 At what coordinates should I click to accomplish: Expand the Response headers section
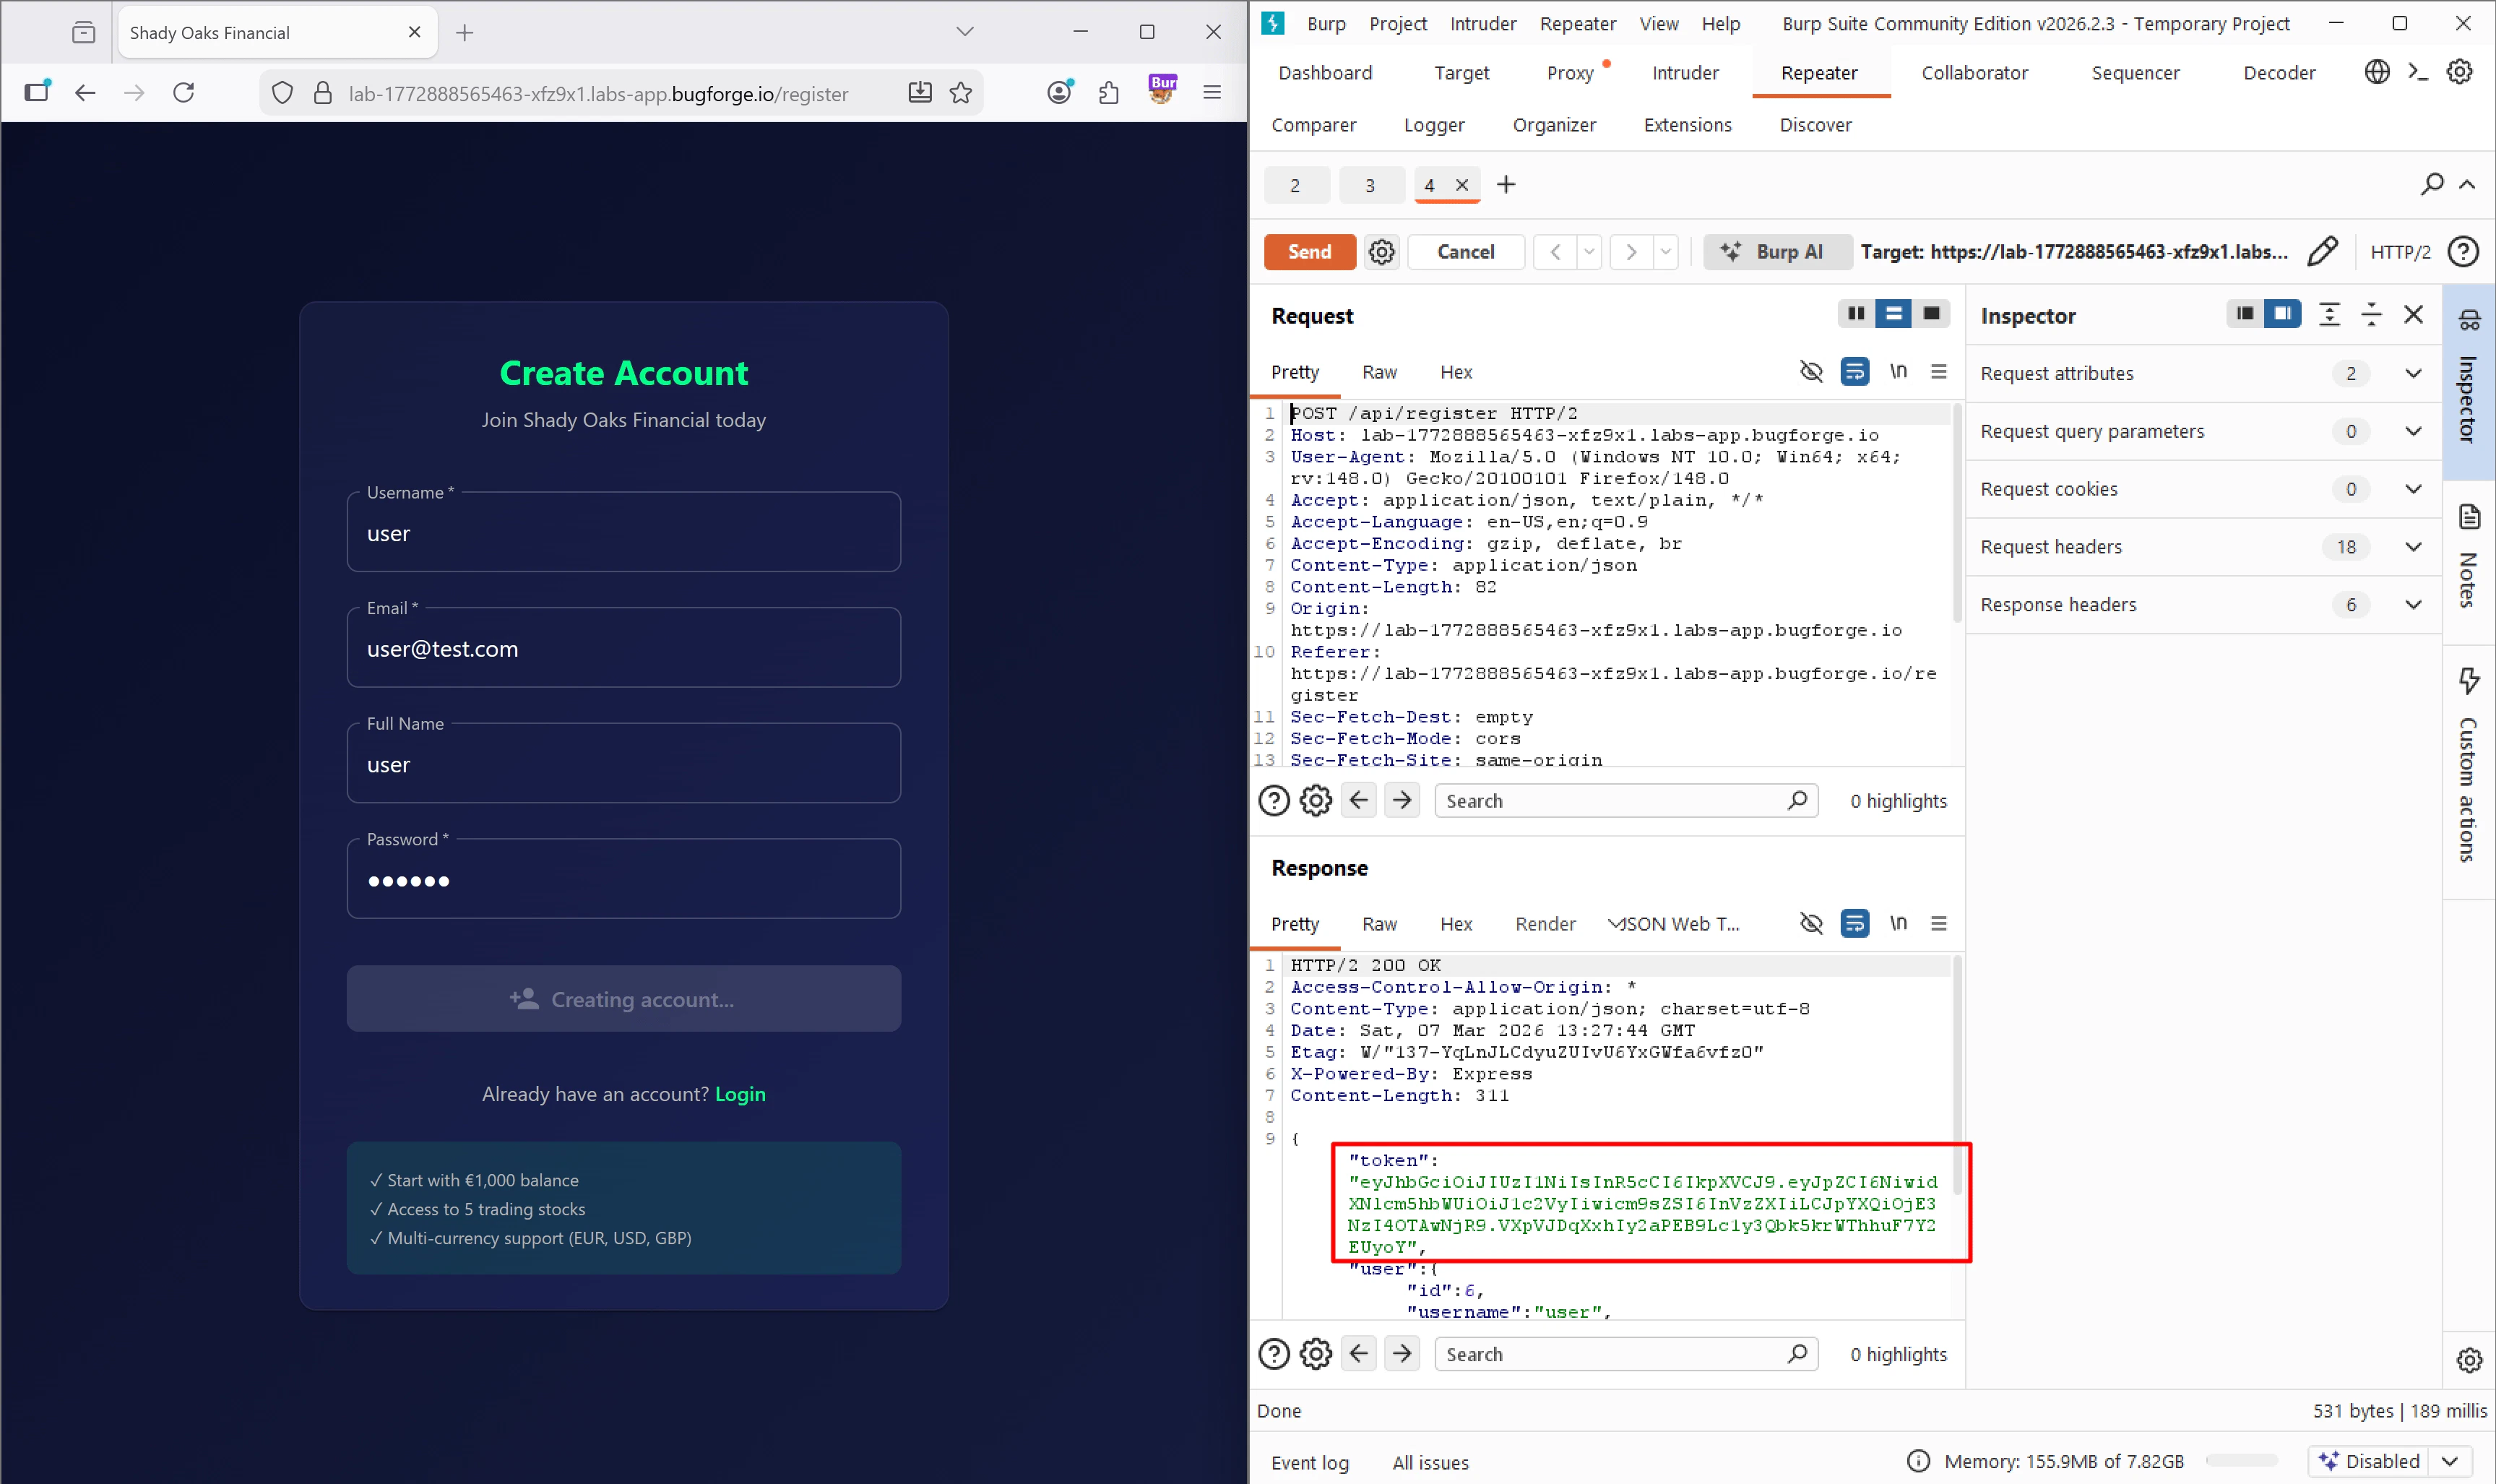2412,605
